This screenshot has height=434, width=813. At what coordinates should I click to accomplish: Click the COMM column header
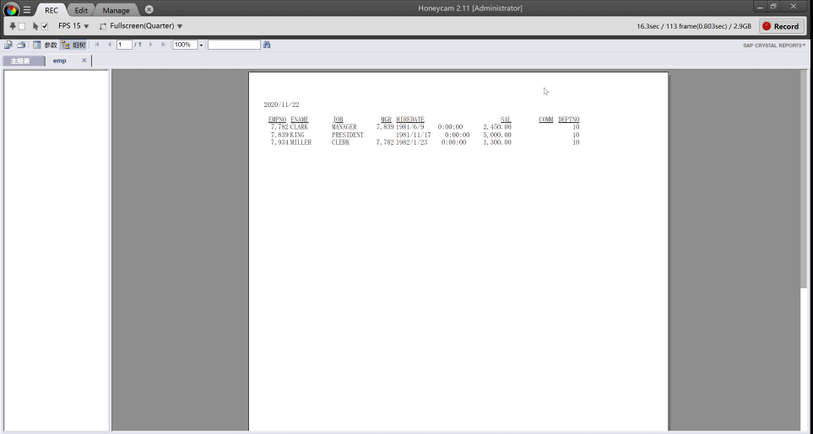[545, 120]
